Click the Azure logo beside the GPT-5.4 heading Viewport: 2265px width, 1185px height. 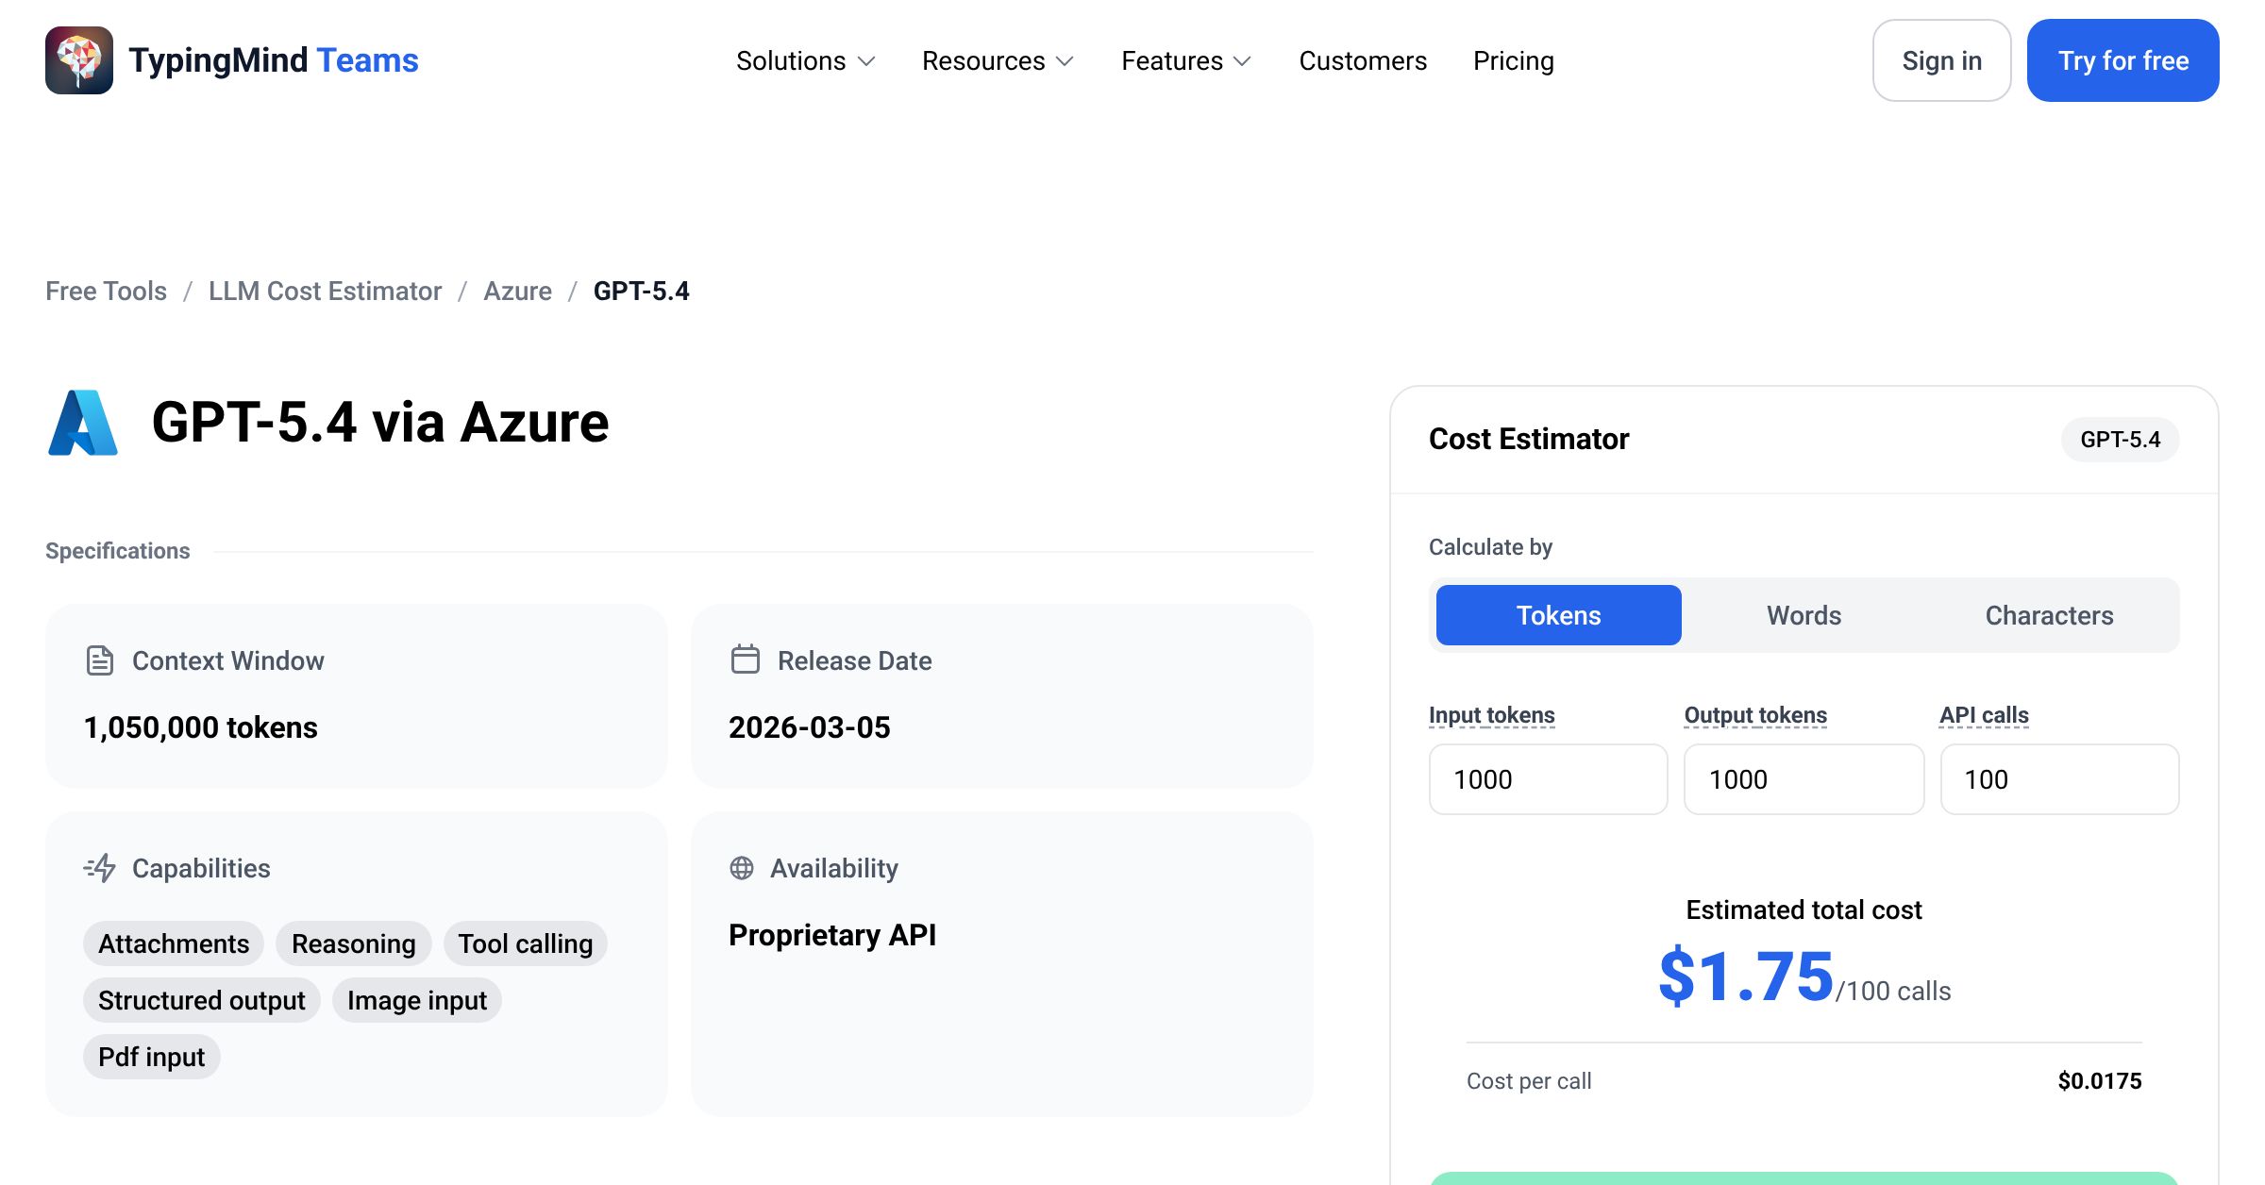click(x=83, y=423)
